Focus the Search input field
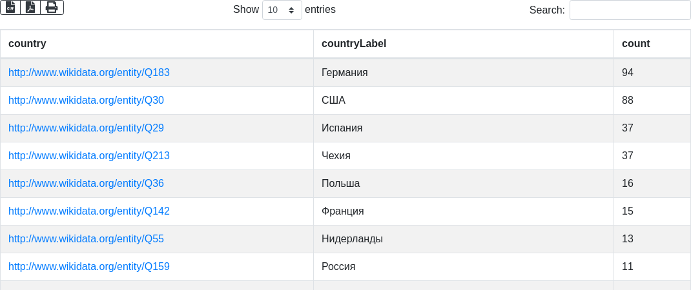 tap(630, 10)
